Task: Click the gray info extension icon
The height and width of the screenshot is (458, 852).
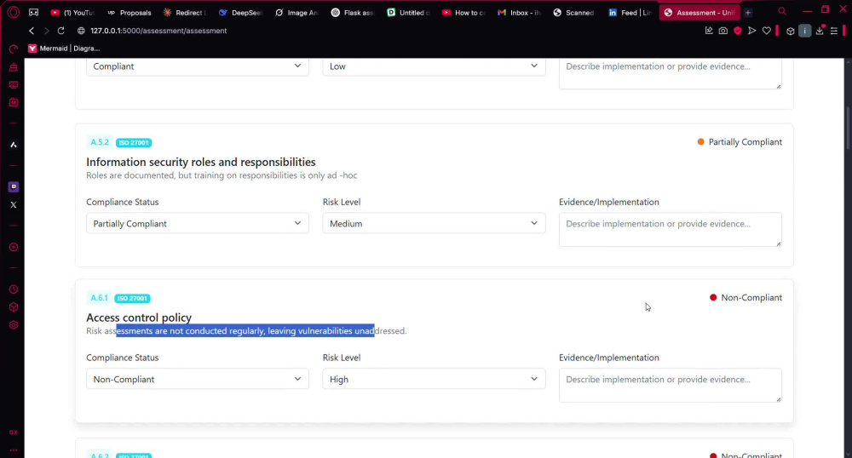Action: 805,31
